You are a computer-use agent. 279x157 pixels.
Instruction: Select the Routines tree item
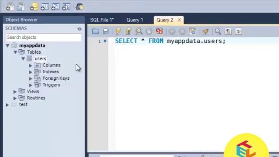[x=36, y=98]
